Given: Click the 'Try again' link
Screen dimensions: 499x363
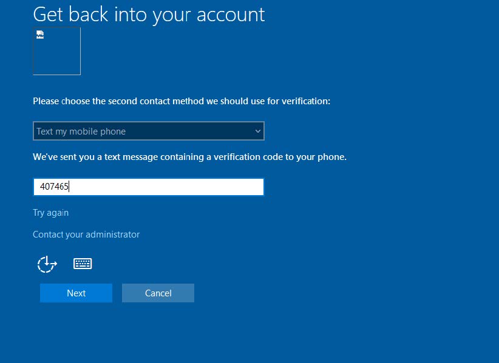Looking at the screenshot, I should (50, 213).
